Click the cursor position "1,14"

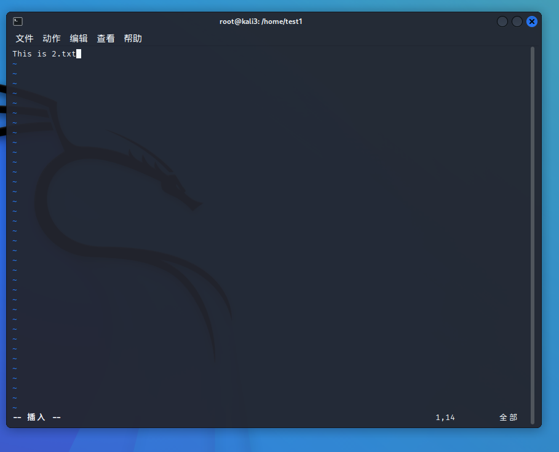click(x=445, y=418)
